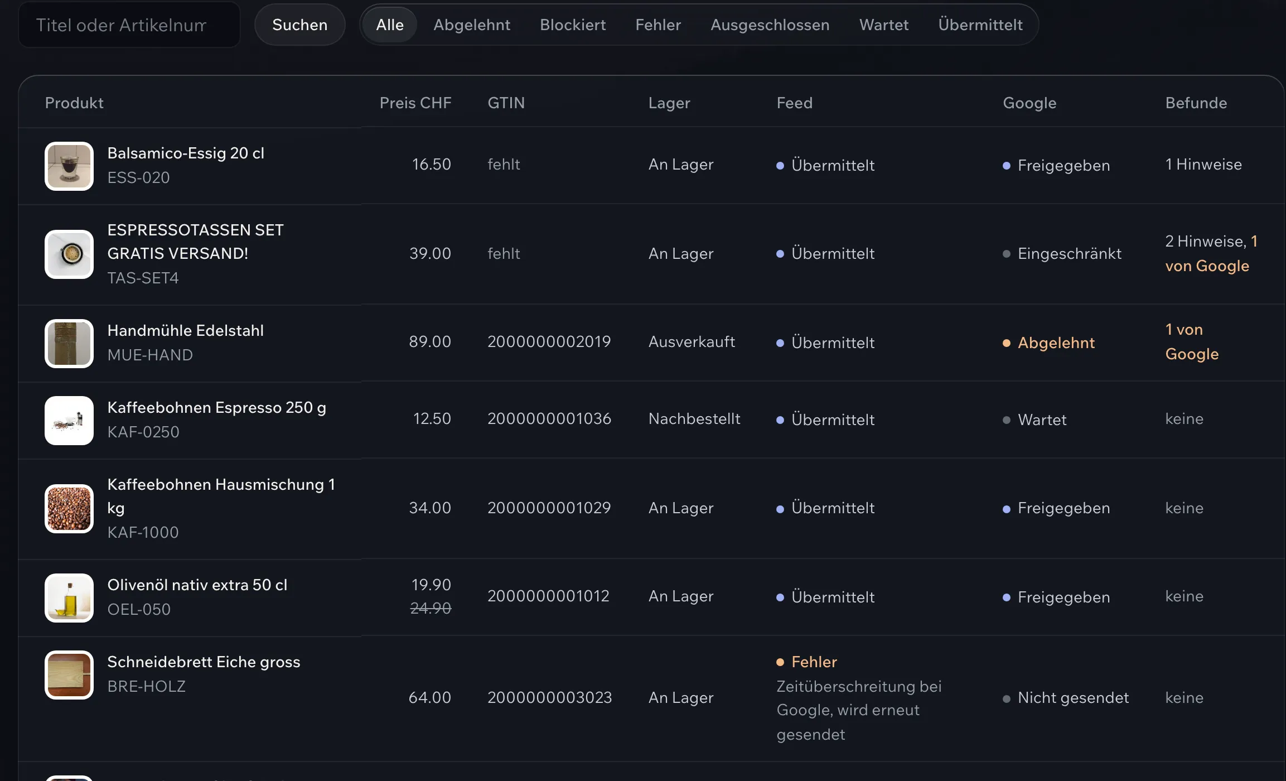Viewport: 1286px width, 781px height.
Task: Open the Handmühle Edelstahl product thumbnail
Action: [69, 344]
